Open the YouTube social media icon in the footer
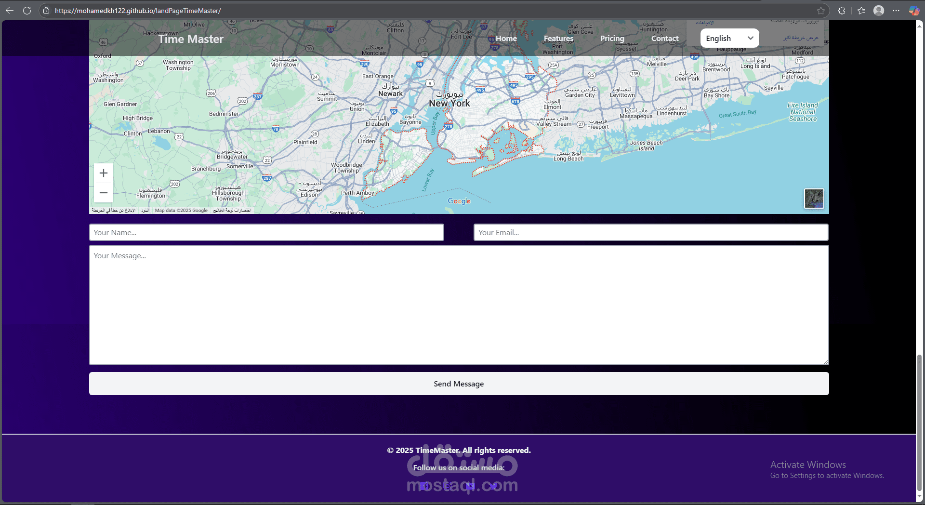This screenshot has width=925, height=505. click(x=470, y=486)
